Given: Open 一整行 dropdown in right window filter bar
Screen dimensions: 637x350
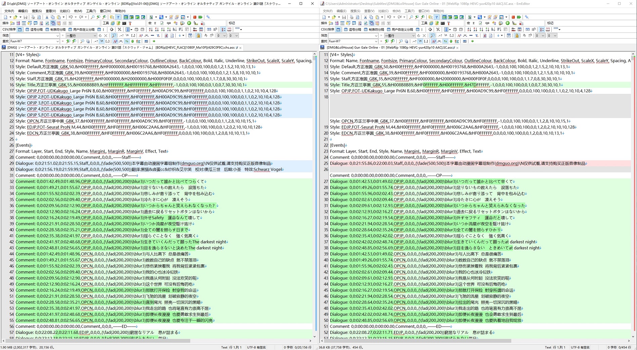Looking at the screenshot, I should tap(400, 36).
